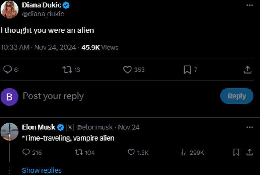The height and width of the screenshot is (175, 260).
Task: Open Elon Musk's profile avatar
Action: (9, 131)
